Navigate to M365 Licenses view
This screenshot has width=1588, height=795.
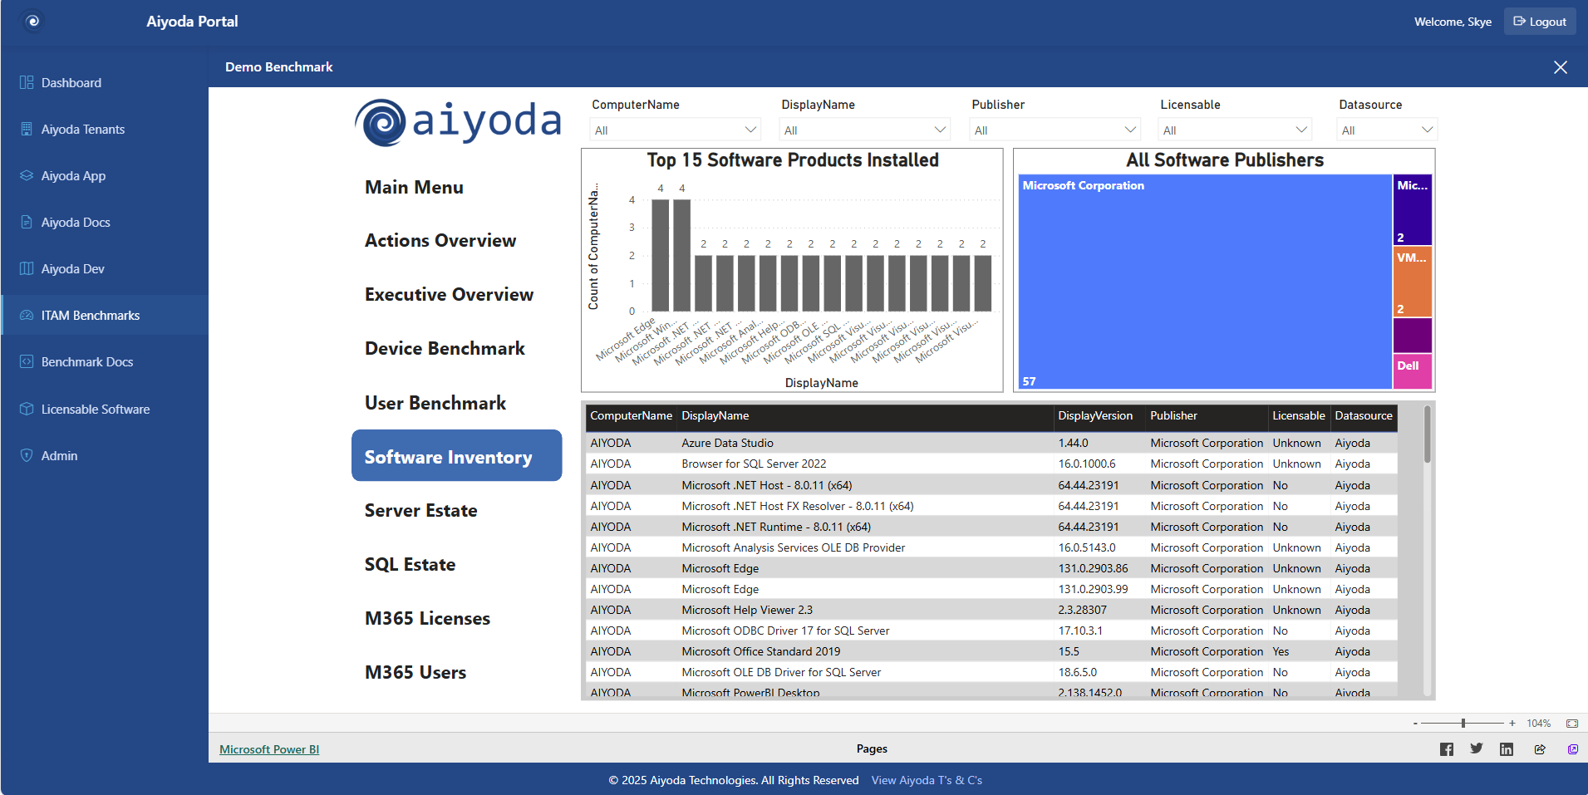coord(426,618)
